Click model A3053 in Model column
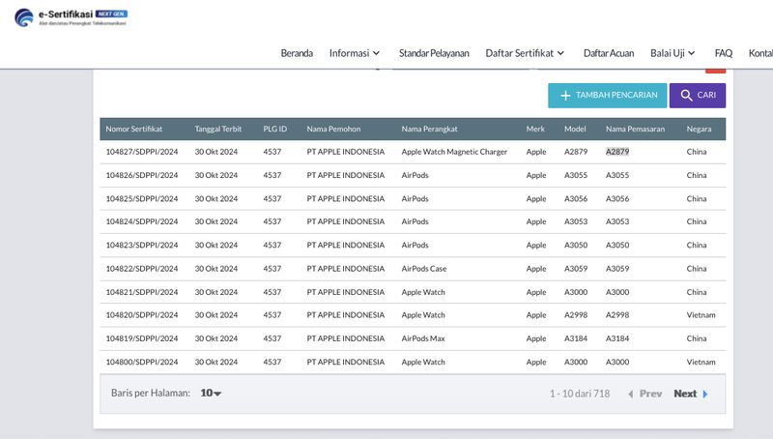The image size is (773, 439). (576, 221)
